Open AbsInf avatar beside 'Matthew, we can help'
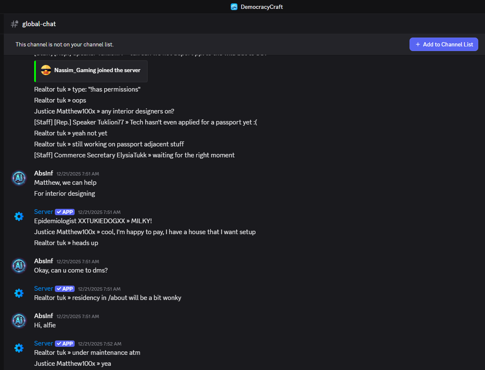The image size is (485, 370). point(19,178)
